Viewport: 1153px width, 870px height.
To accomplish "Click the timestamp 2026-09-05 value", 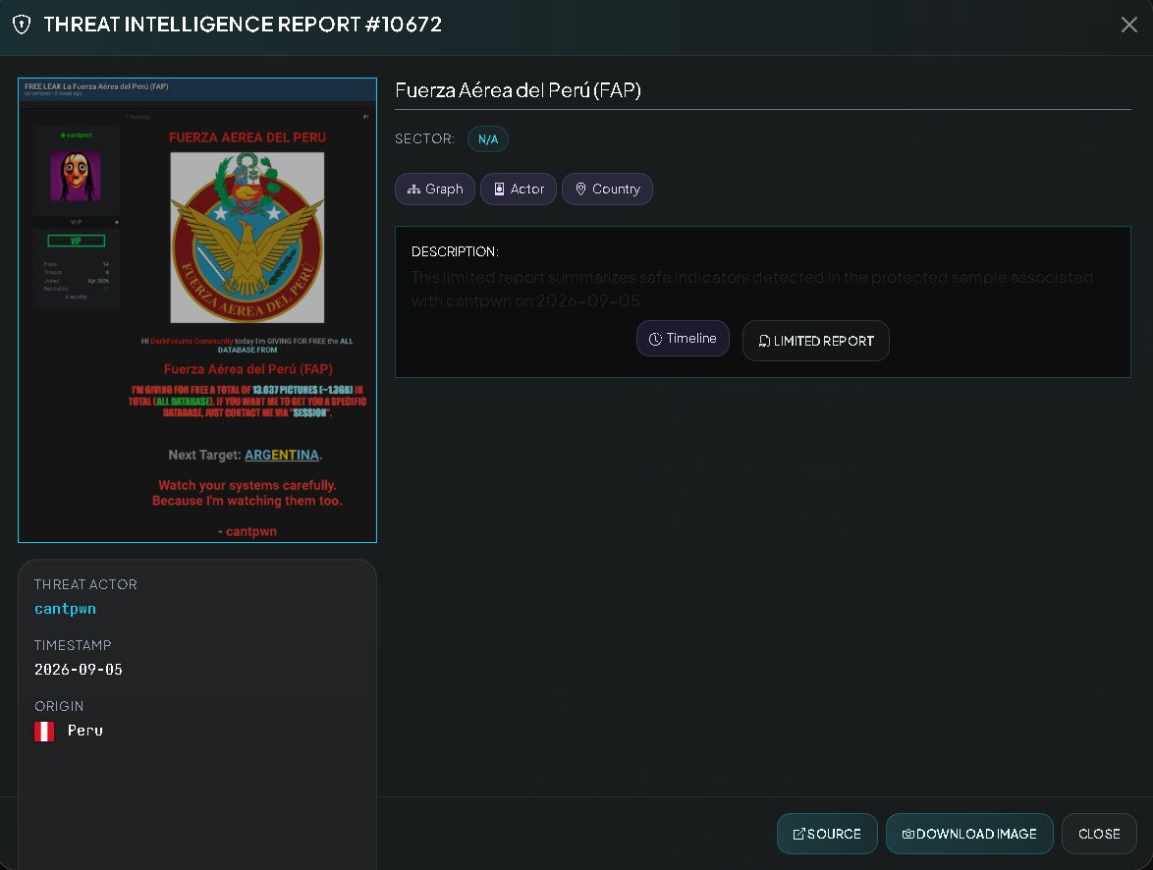I will pyautogui.click(x=78, y=670).
